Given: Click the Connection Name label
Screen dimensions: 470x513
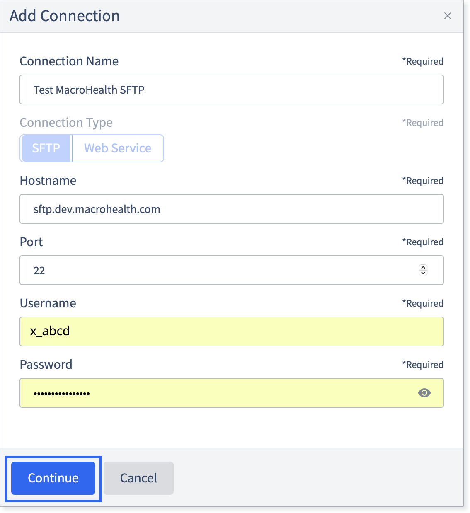Looking at the screenshot, I should [69, 61].
